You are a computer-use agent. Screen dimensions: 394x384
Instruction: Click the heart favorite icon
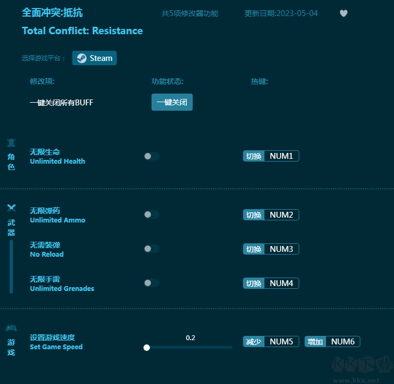click(x=344, y=13)
